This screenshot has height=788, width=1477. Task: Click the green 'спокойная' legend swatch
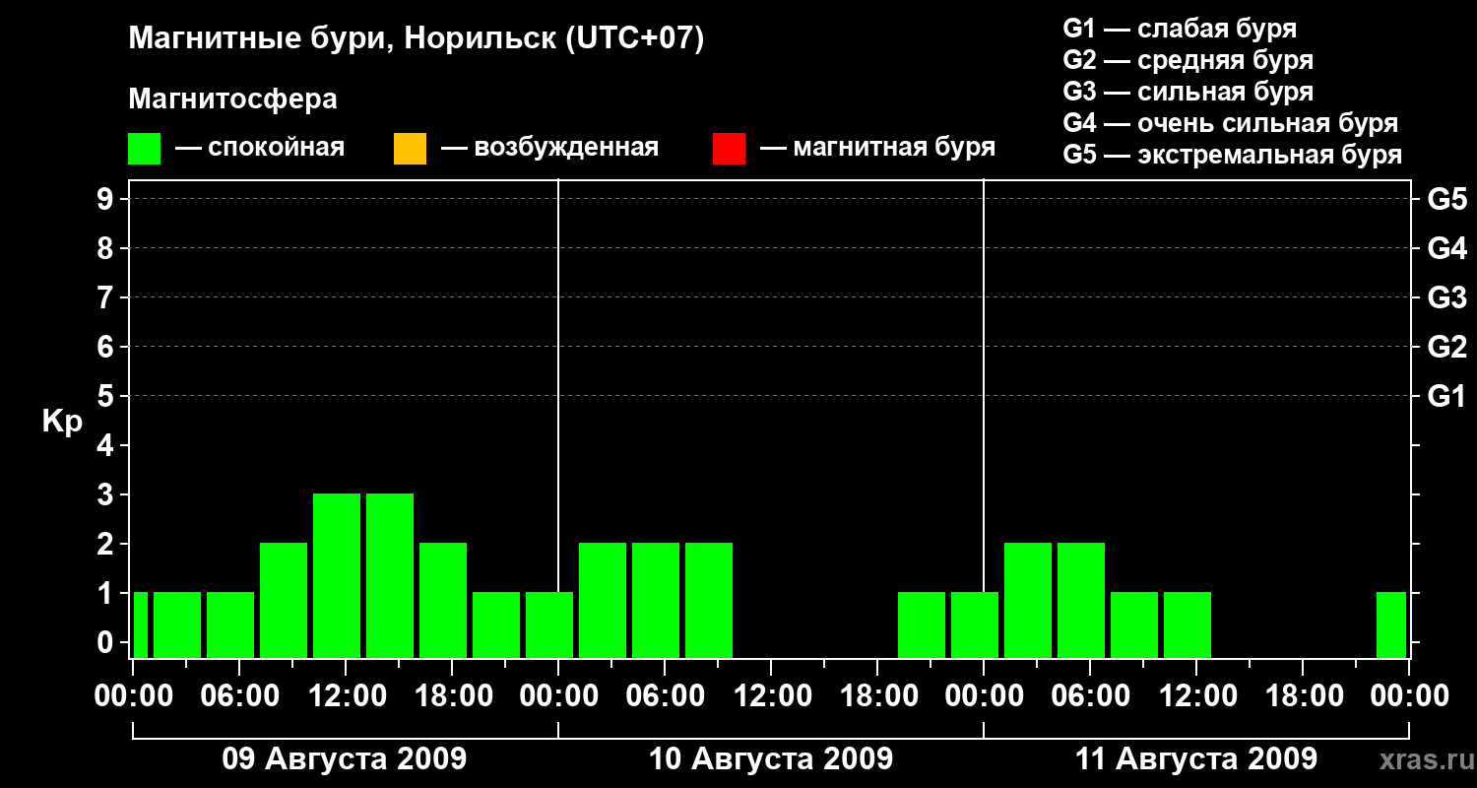[x=145, y=148]
